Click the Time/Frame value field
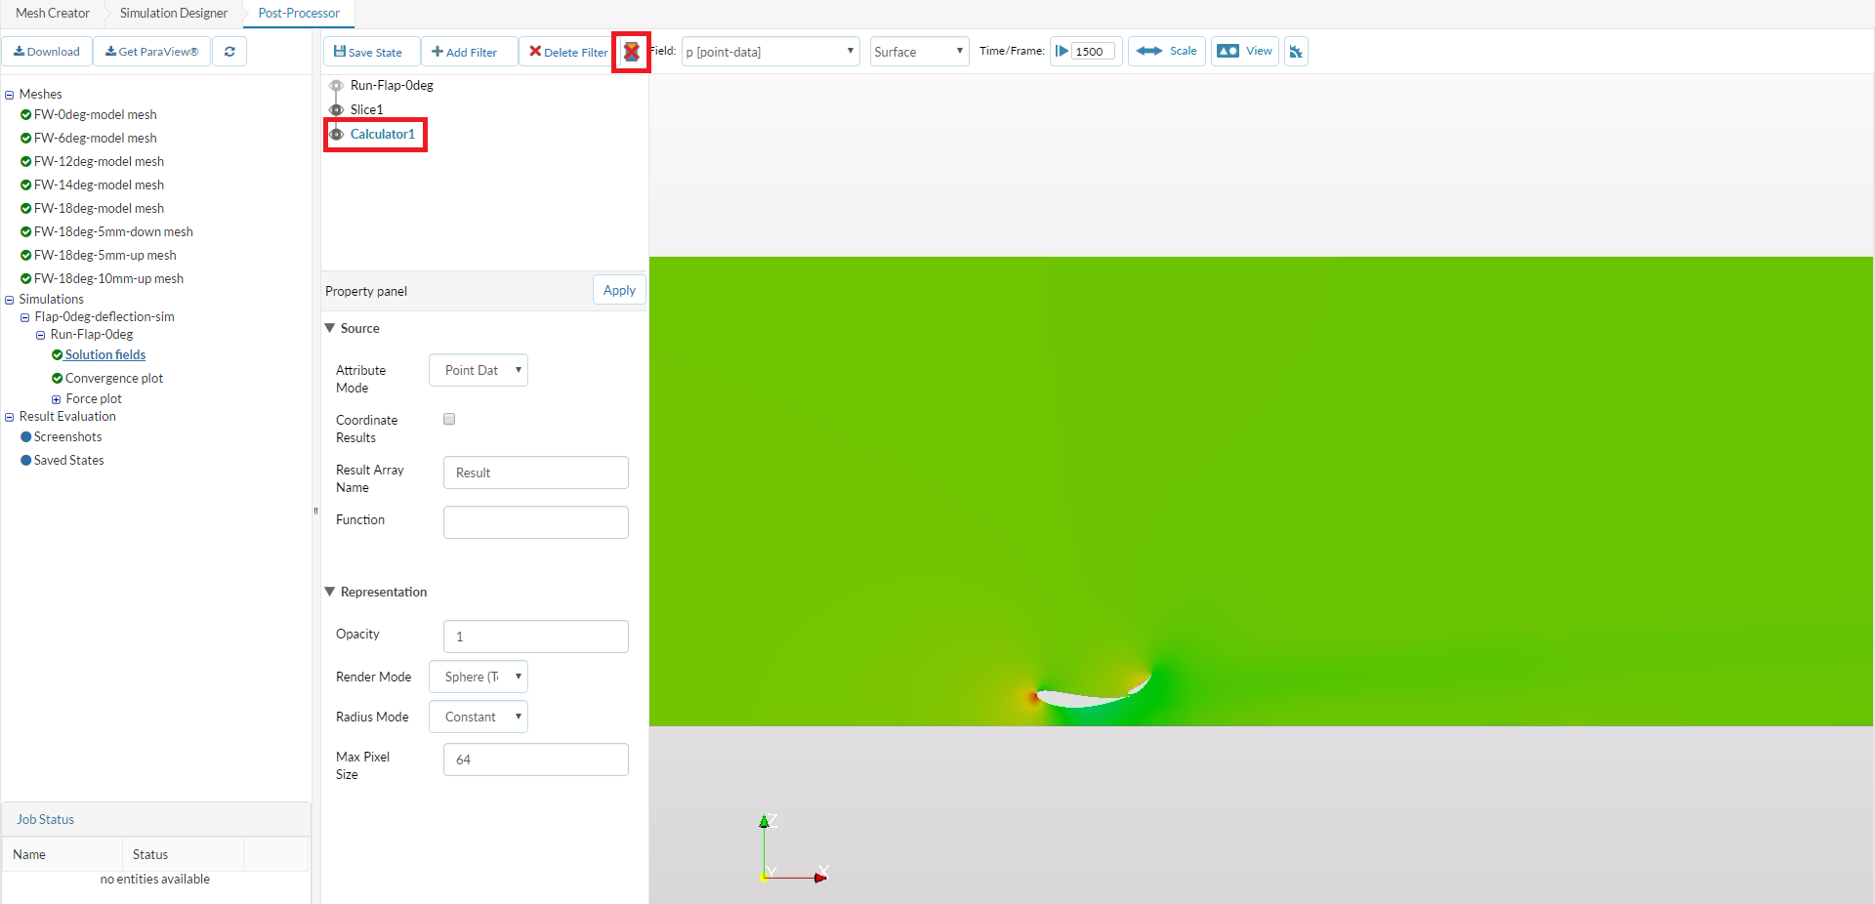1875x904 pixels. (1095, 52)
